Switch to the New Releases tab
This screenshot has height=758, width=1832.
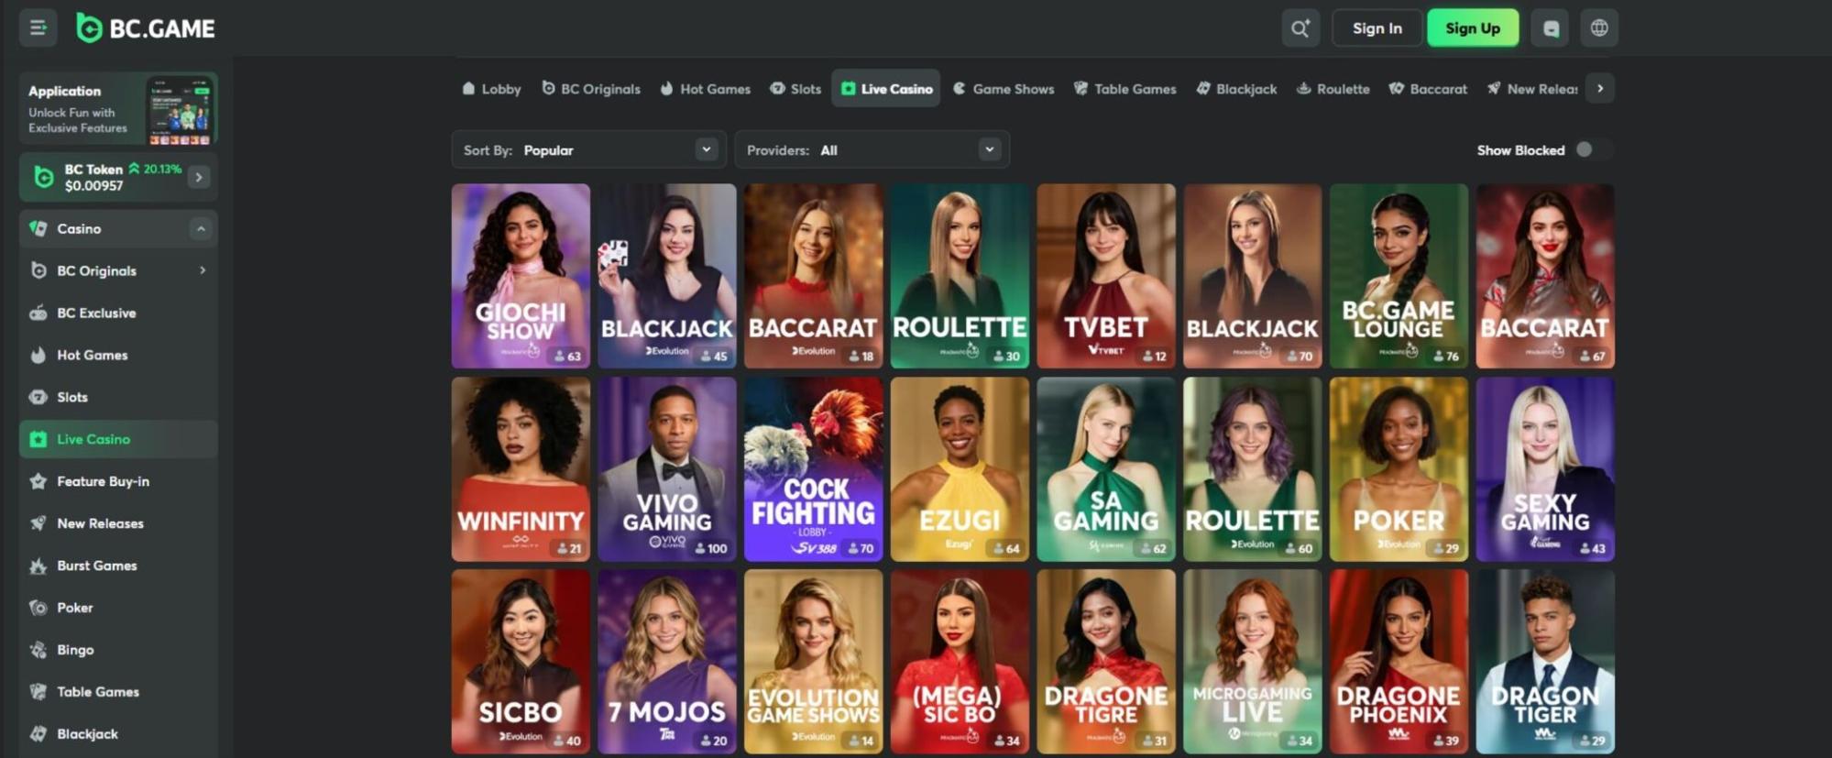(1532, 89)
